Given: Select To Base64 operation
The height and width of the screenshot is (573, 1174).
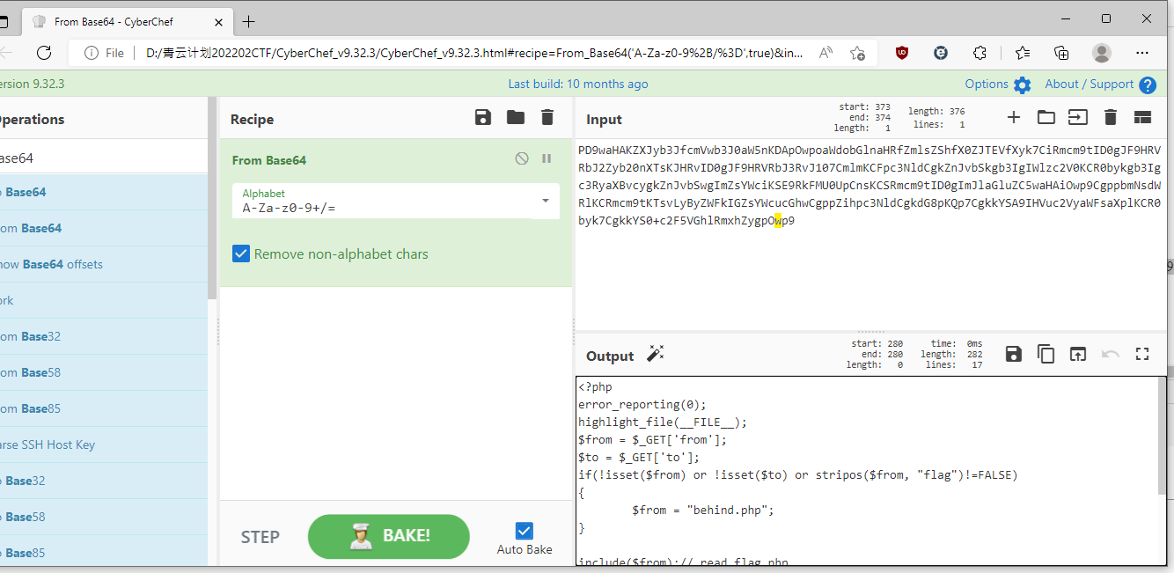Looking at the screenshot, I should pyautogui.click(x=103, y=192).
